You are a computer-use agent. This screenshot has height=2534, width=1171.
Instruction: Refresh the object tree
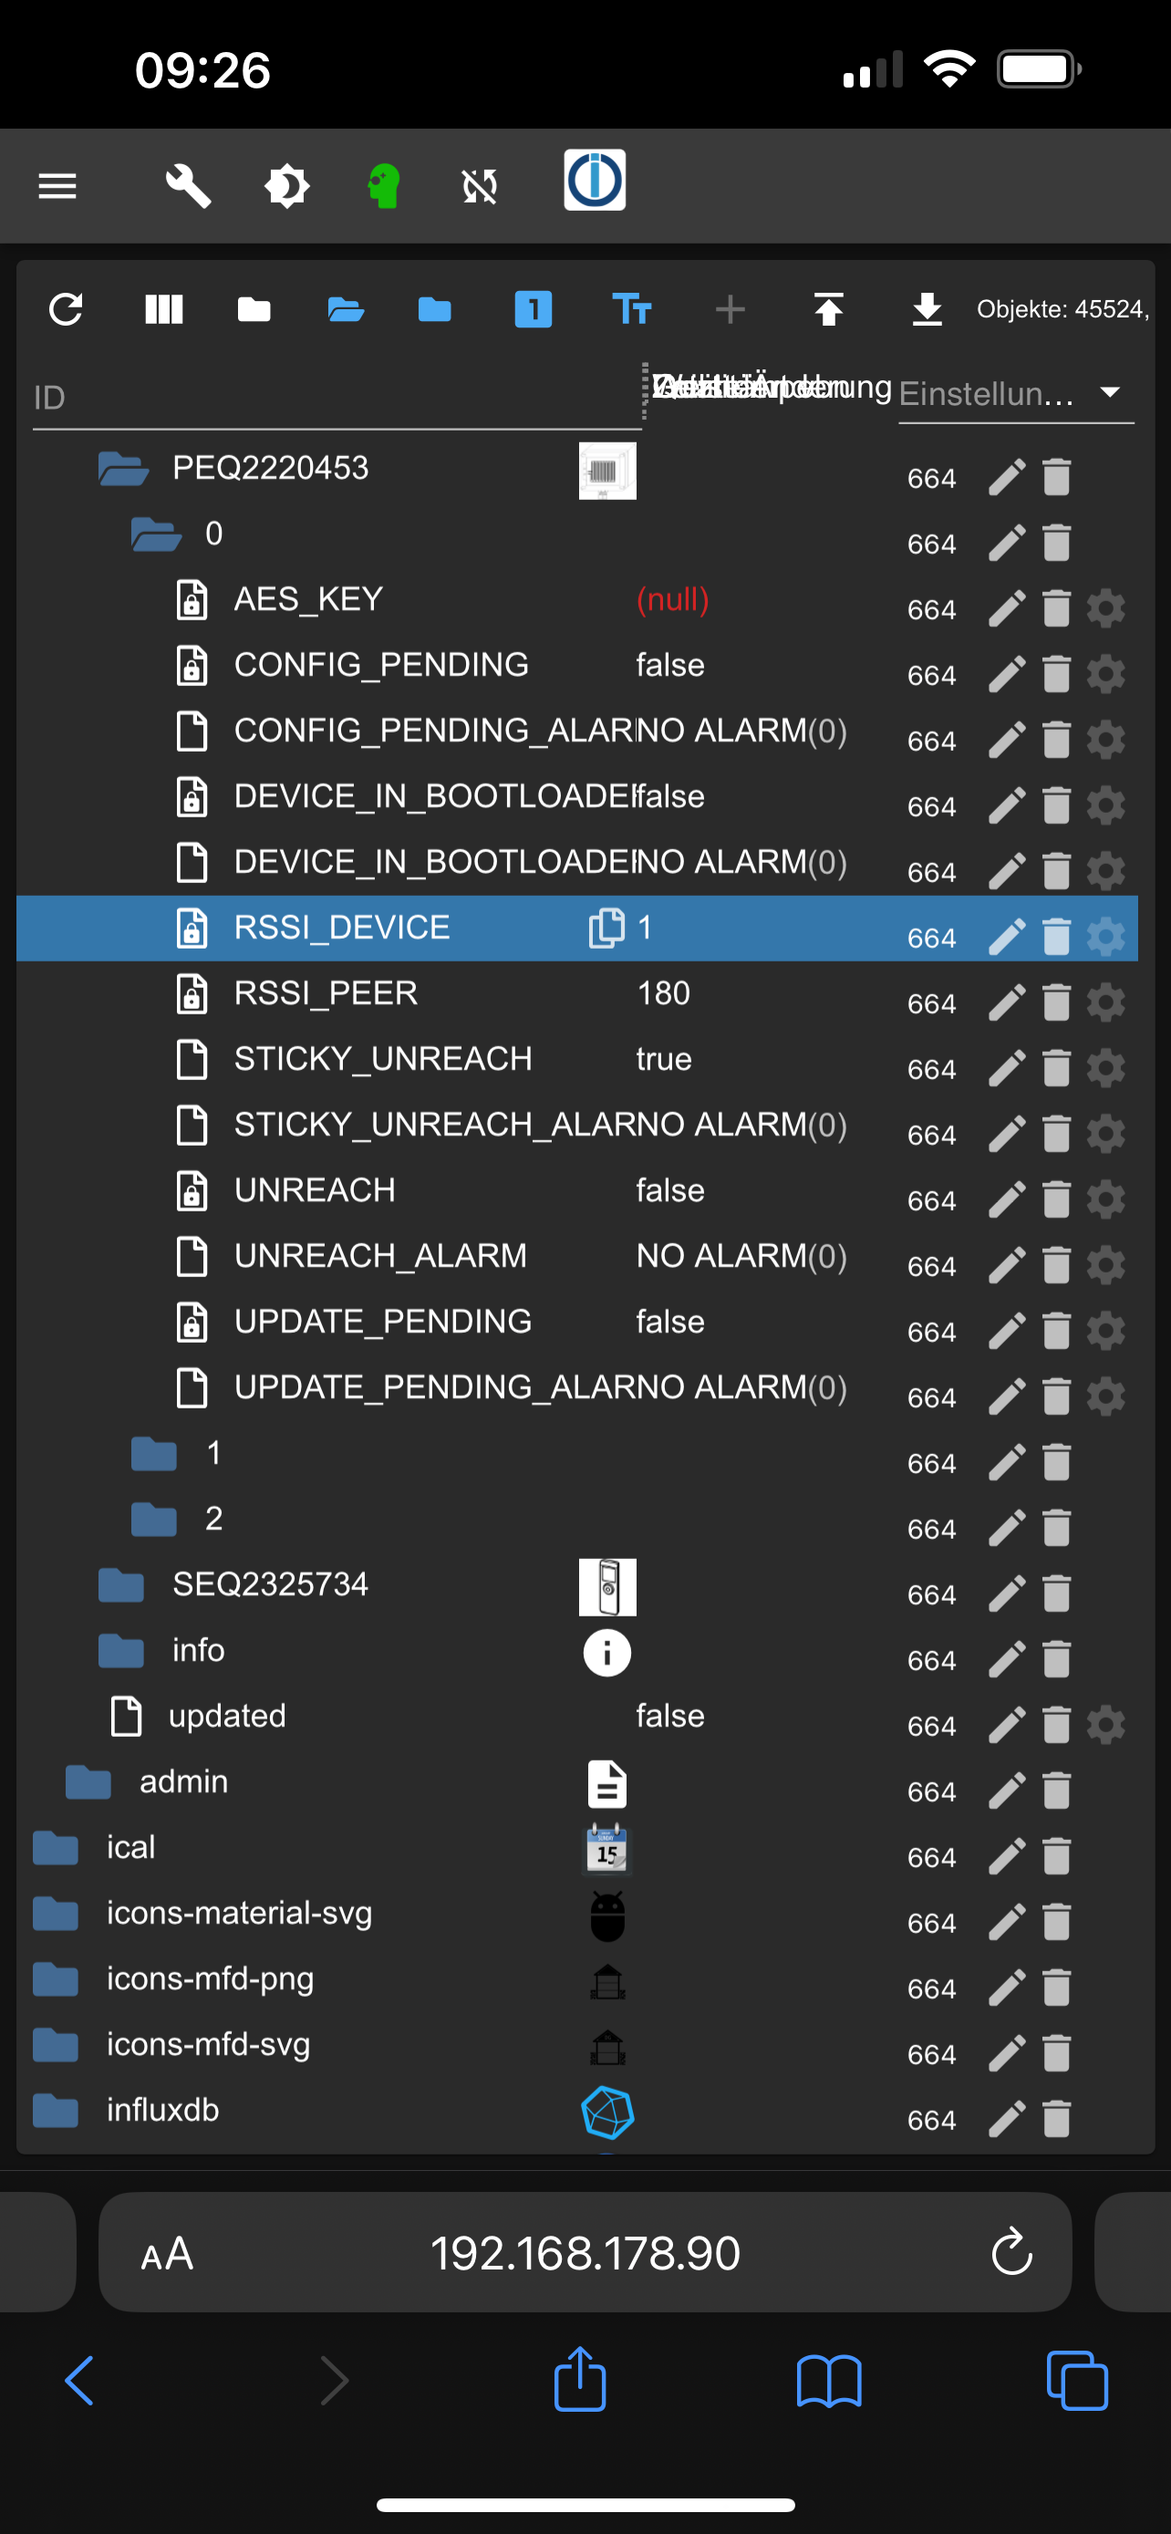66,310
